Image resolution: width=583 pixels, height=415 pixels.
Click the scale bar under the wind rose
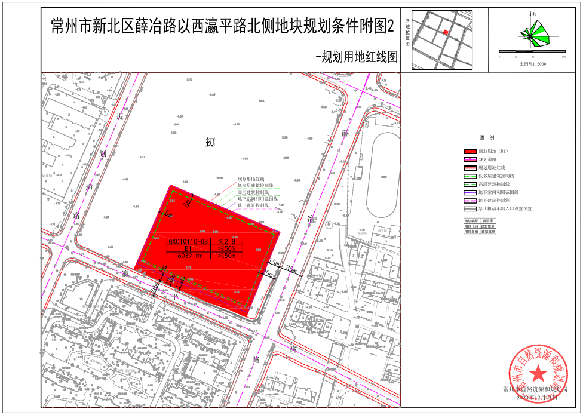[532, 51]
